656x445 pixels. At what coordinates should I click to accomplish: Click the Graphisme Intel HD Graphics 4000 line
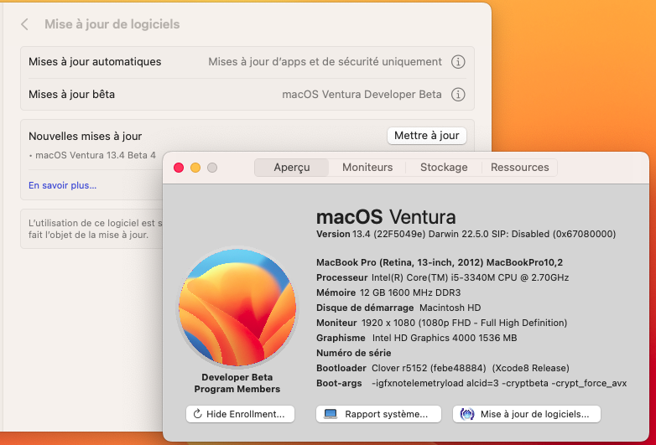(416, 338)
